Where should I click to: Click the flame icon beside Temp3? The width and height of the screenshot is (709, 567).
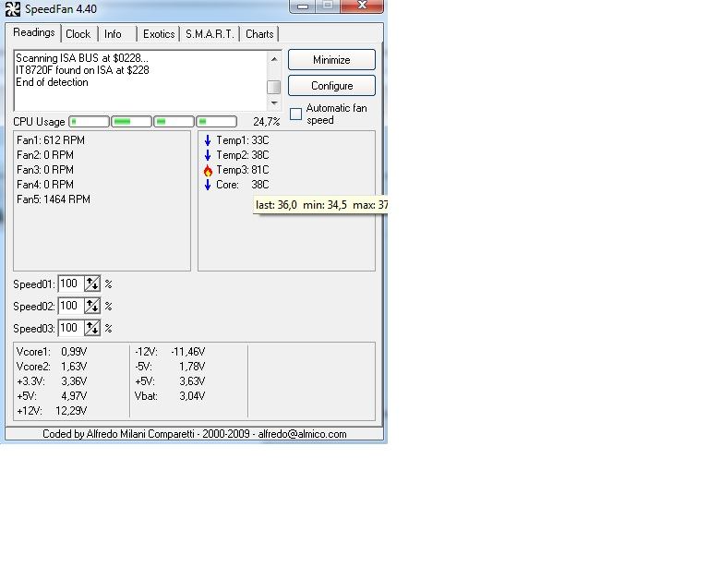(208, 171)
